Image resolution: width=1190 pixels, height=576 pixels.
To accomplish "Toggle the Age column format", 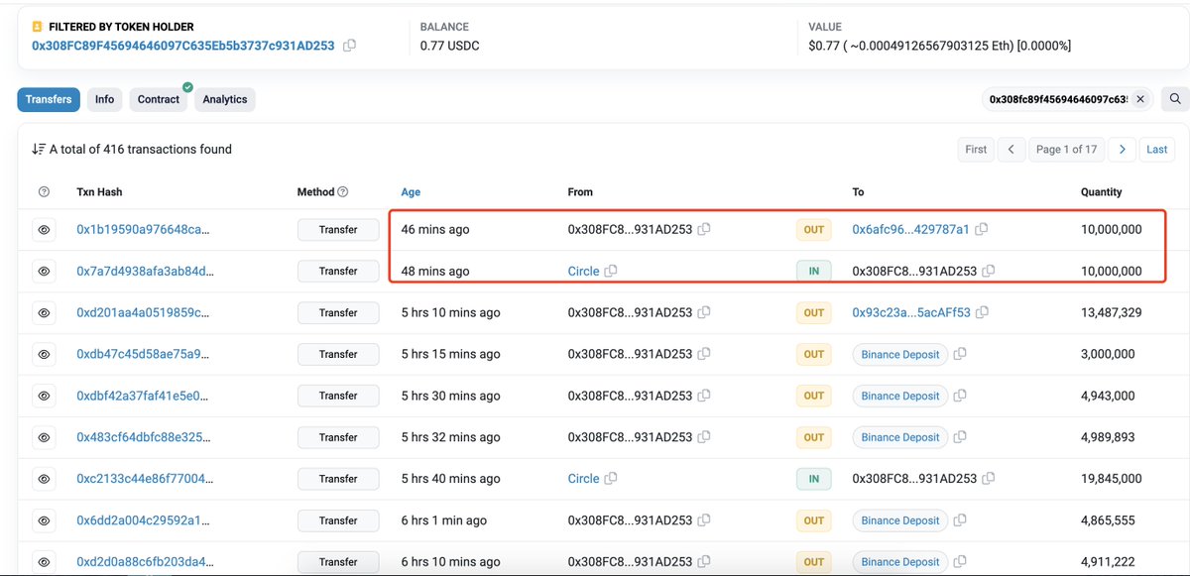I will 411,192.
